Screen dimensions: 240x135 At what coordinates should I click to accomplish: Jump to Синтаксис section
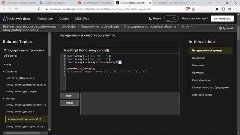198,58
